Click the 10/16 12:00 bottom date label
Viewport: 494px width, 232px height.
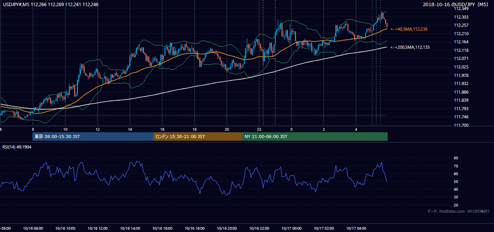(x=98, y=228)
